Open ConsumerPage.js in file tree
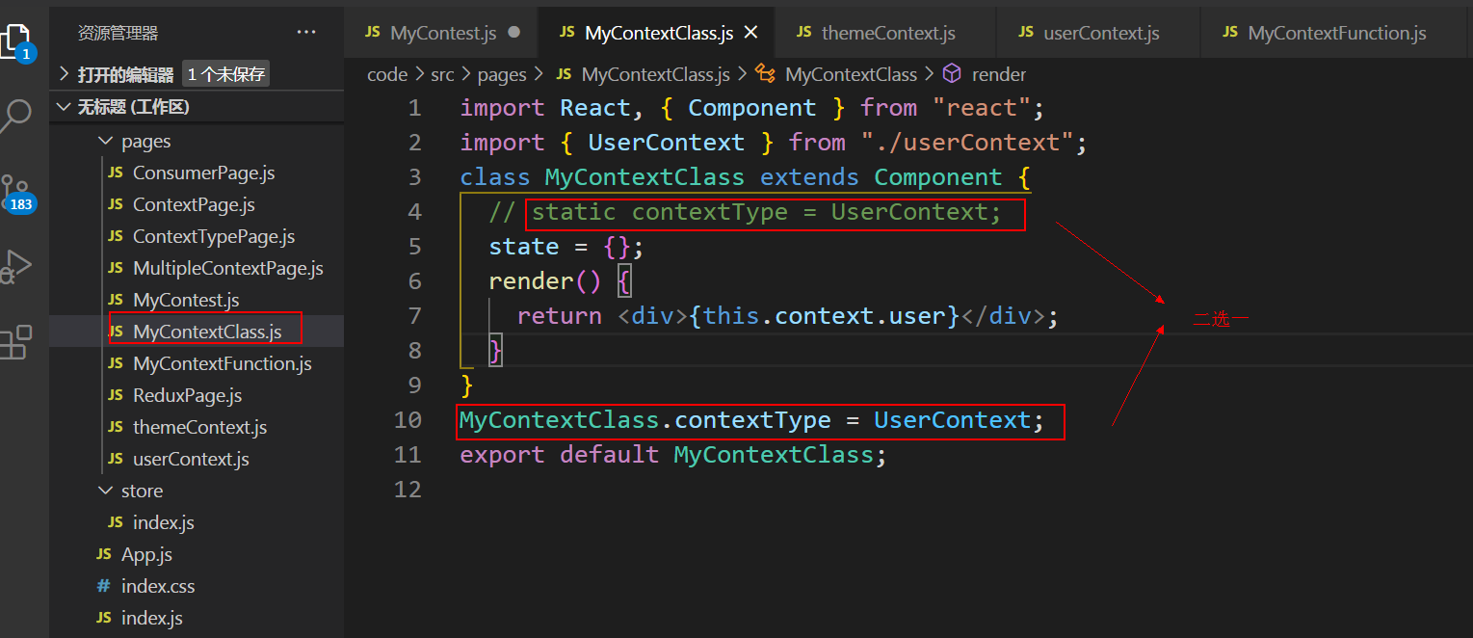Image resolution: width=1473 pixels, height=638 pixels. pos(203,173)
